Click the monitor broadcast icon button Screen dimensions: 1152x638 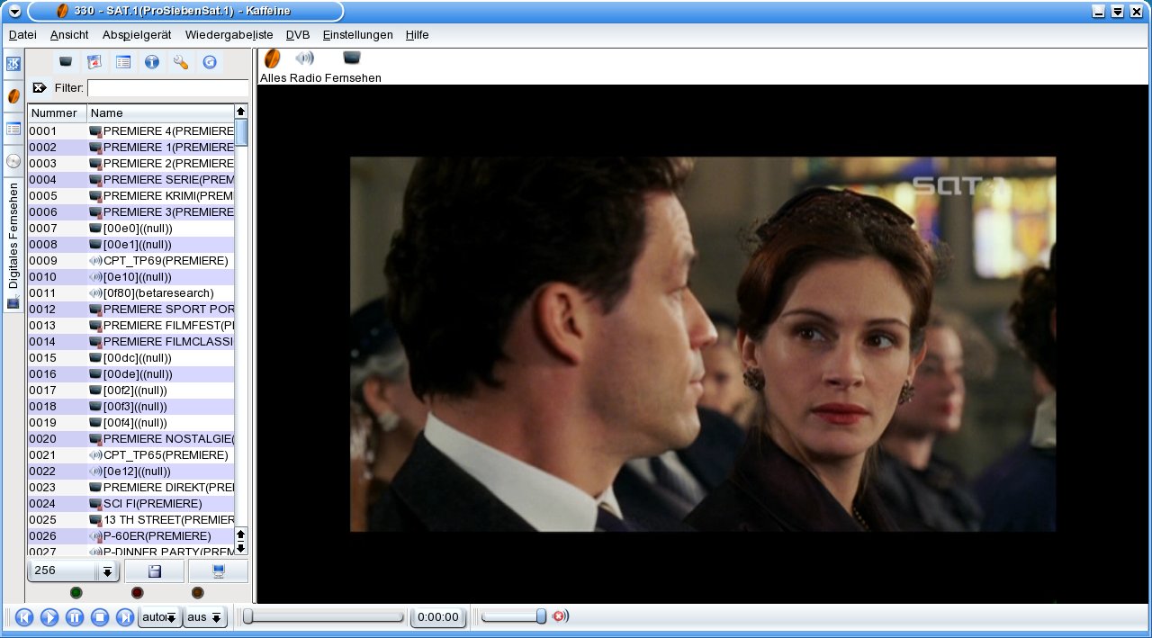coord(218,571)
